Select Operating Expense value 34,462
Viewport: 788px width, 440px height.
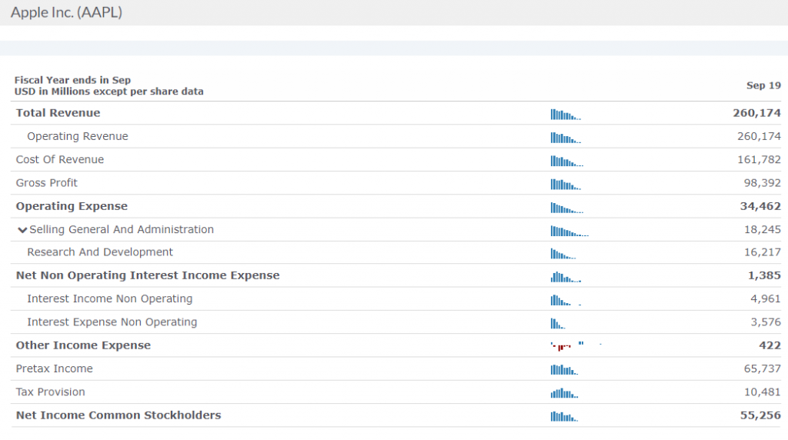760,206
